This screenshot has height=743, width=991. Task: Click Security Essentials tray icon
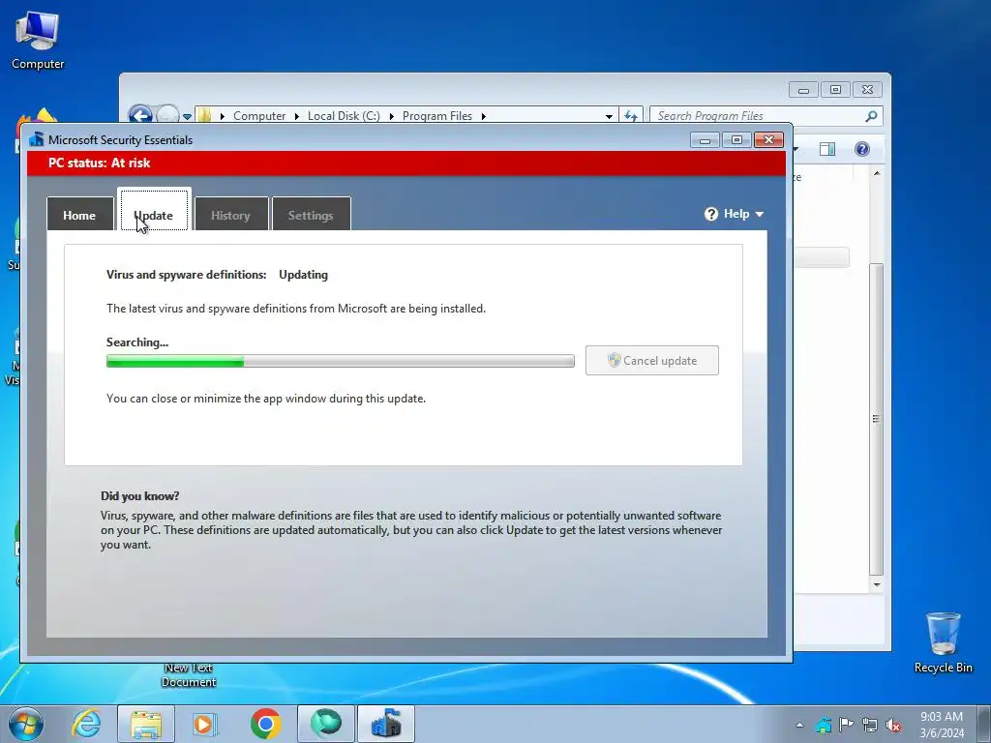pyautogui.click(x=823, y=725)
